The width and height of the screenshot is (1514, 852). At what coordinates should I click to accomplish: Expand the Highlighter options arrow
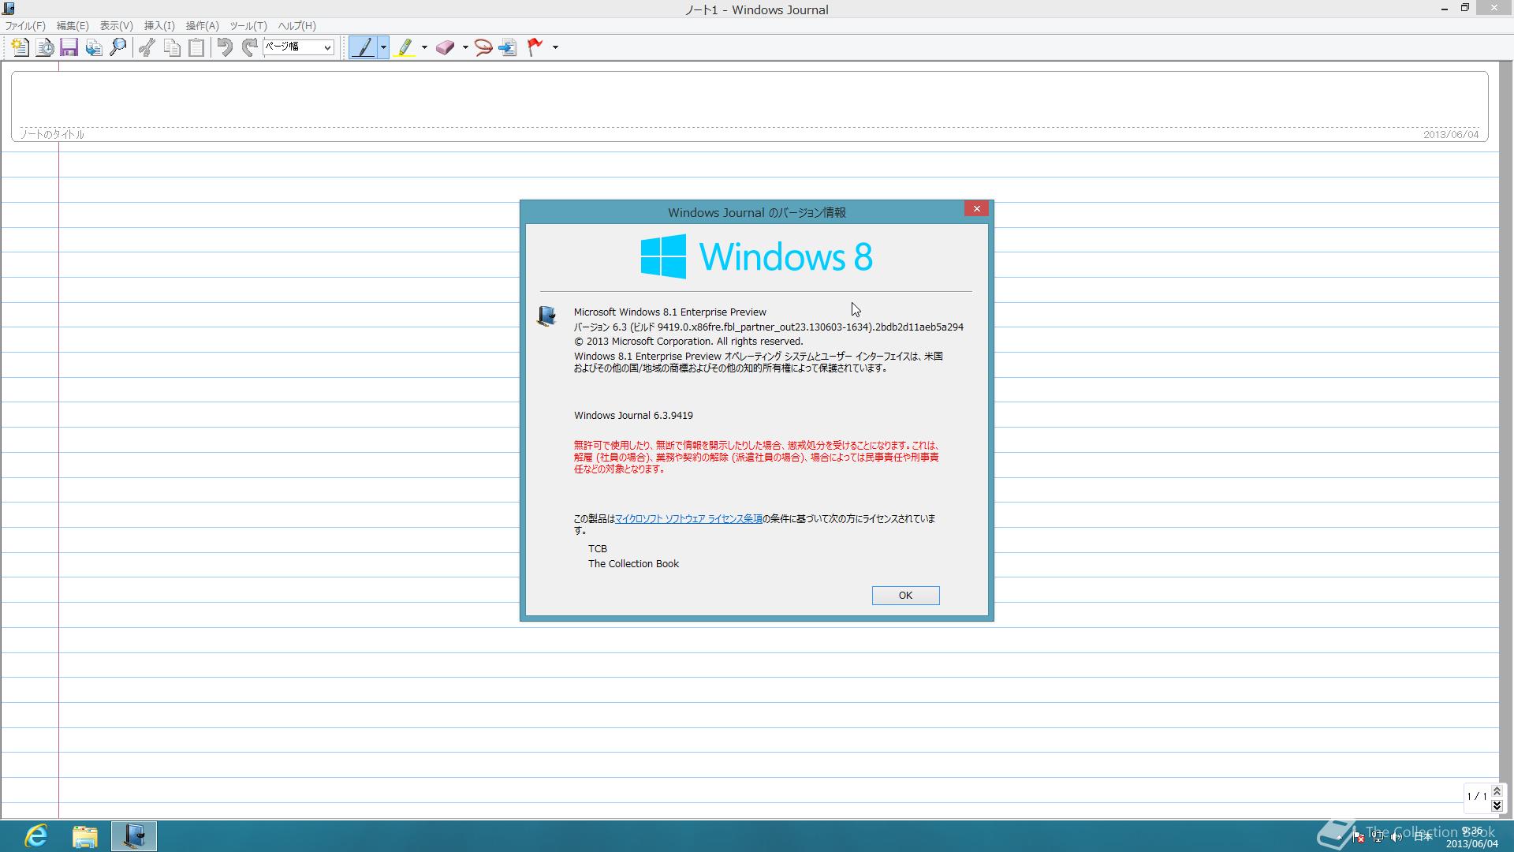coord(424,47)
